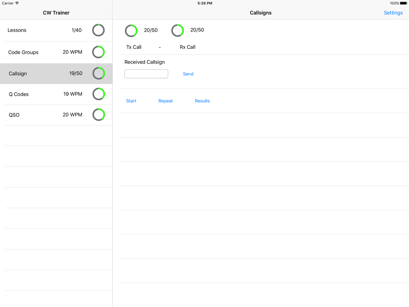Click the progress ring above Tx Call
The width and height of the screenshot is (409, 307).
coord(131,31)
